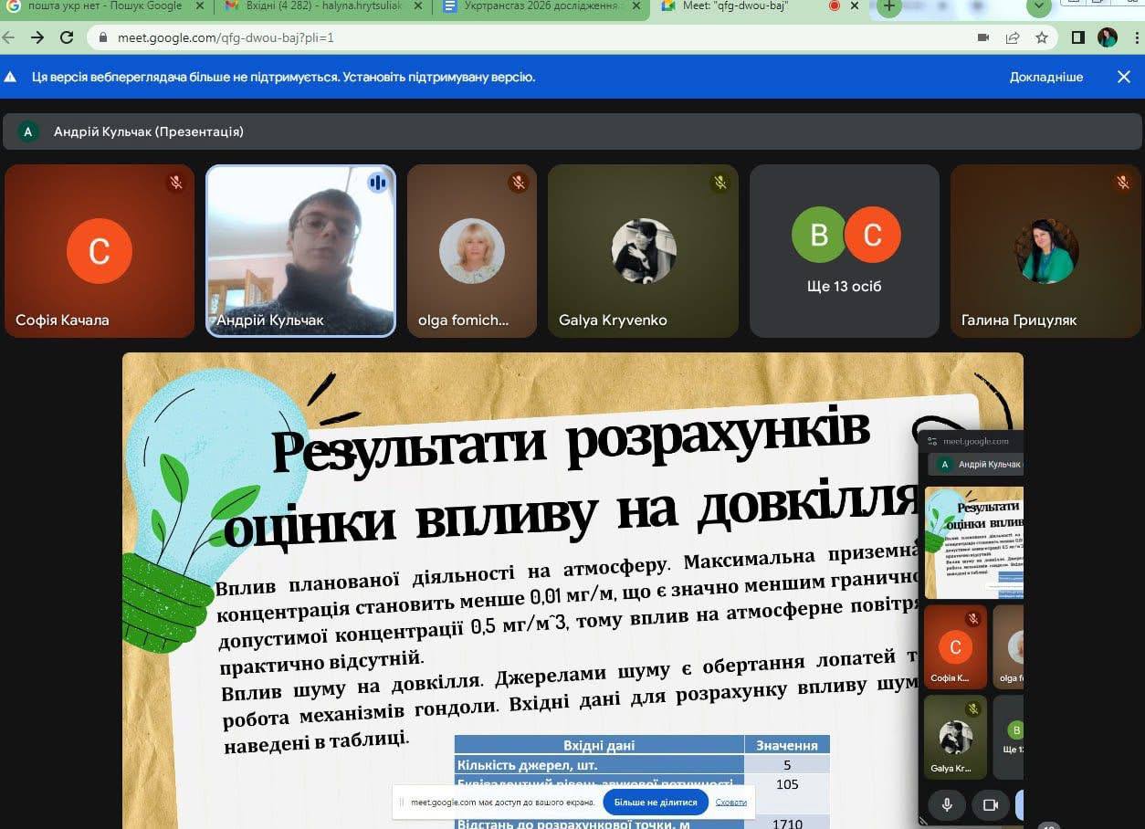Select the muted mic badge on Софія Качала

click(176, 183)
